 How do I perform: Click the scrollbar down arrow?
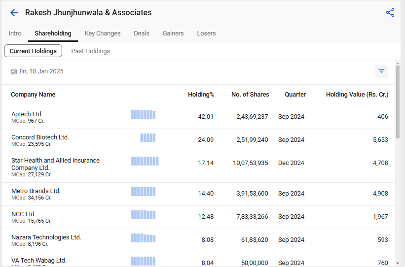[x=398, y=264]
